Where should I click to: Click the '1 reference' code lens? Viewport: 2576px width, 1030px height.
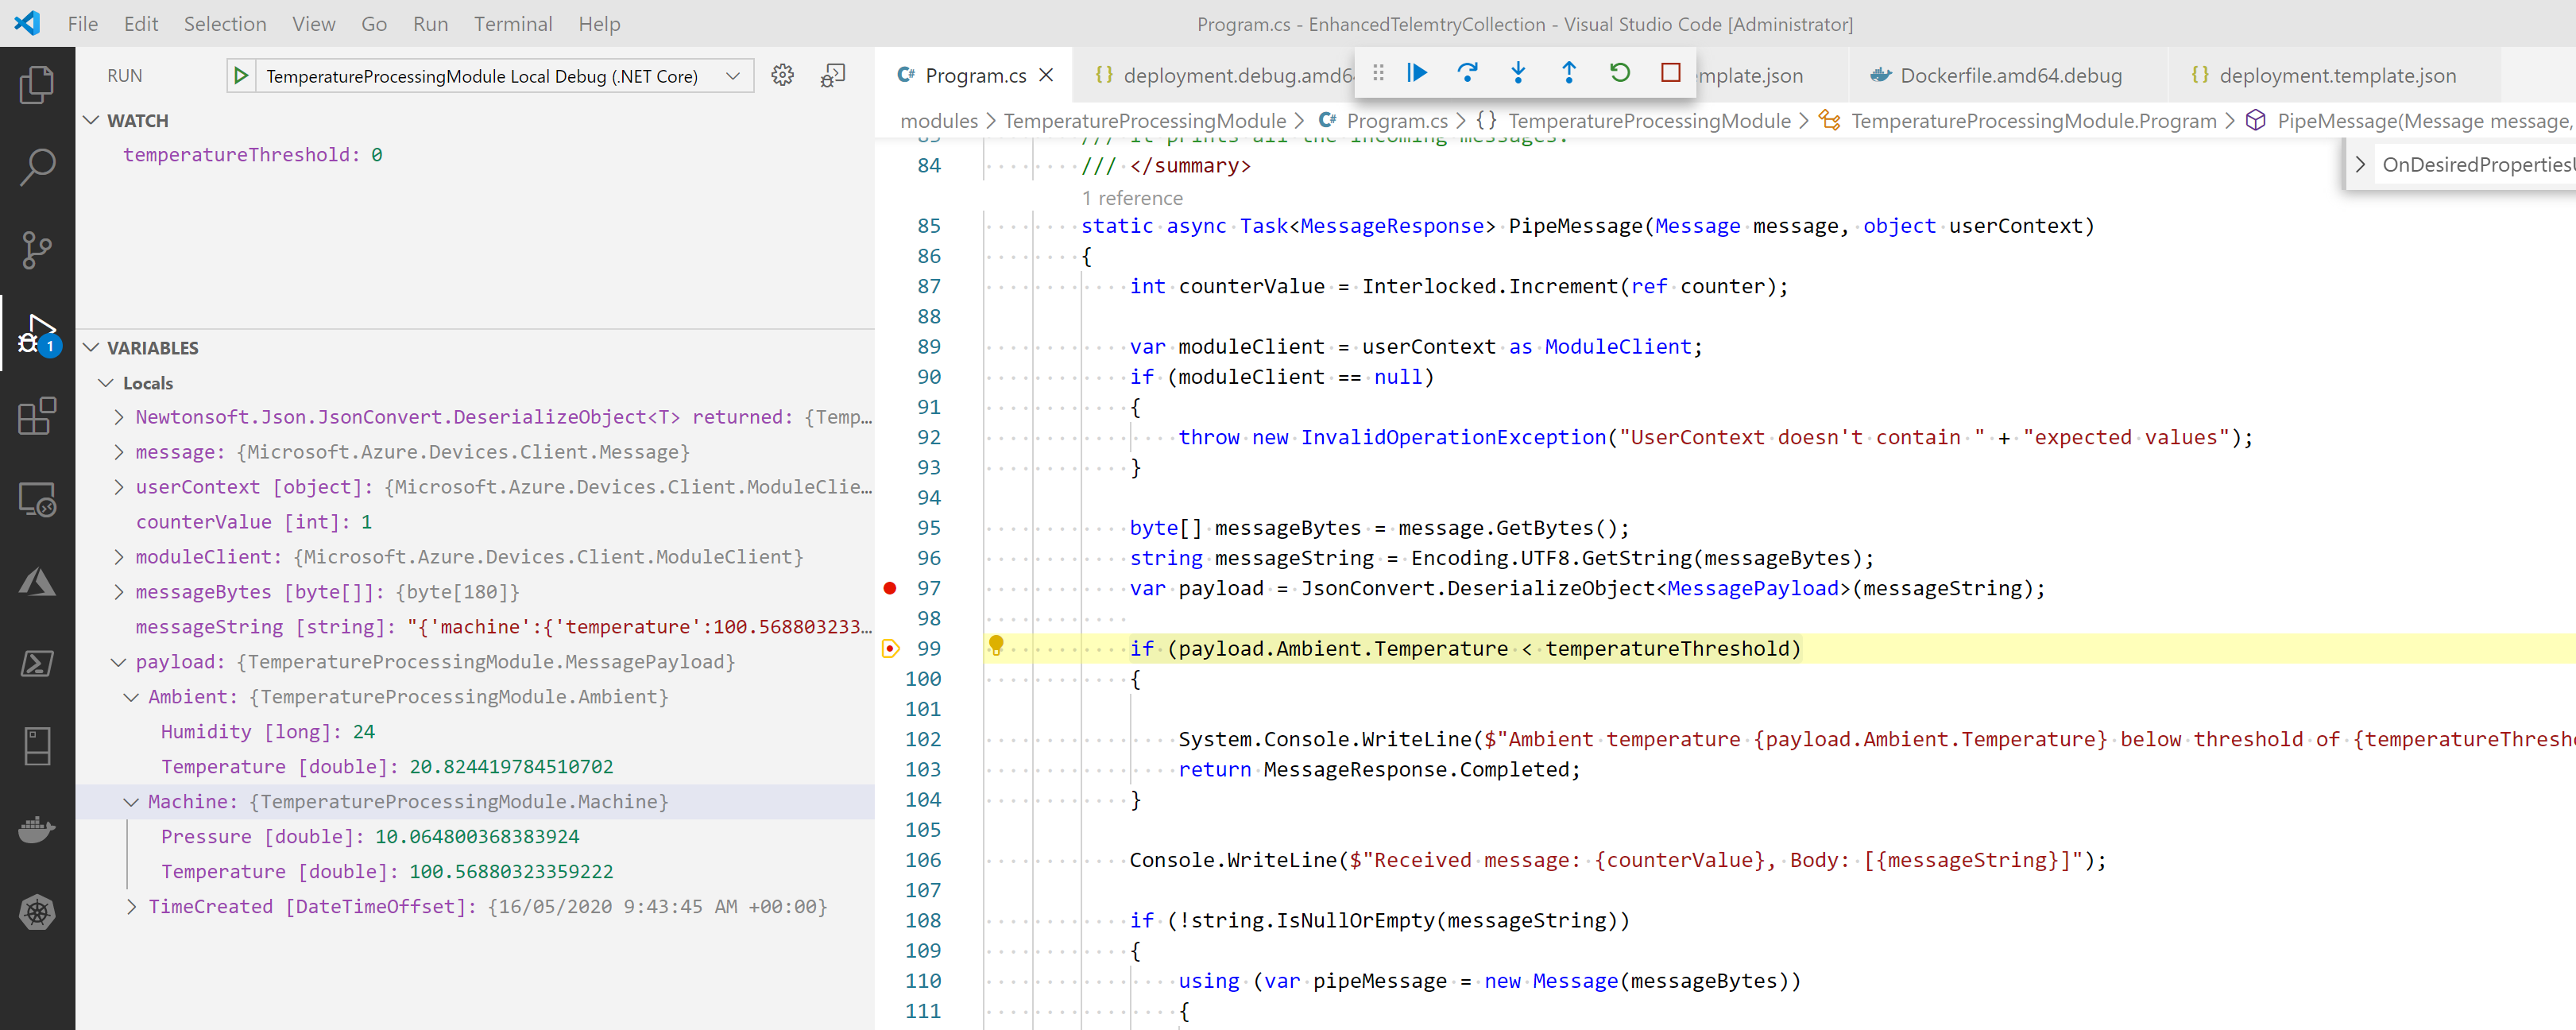[1132, 198]
